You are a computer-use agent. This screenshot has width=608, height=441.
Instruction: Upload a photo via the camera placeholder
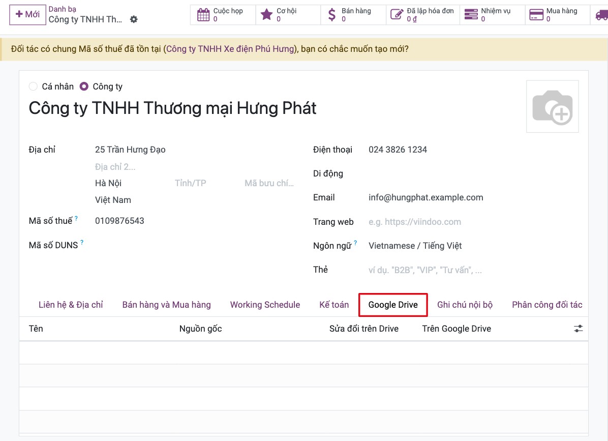click(x=553, y=107)
